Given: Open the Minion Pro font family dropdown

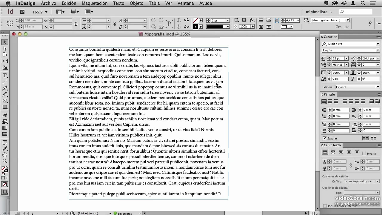Looking at the screenshot, I should [378, 44].
